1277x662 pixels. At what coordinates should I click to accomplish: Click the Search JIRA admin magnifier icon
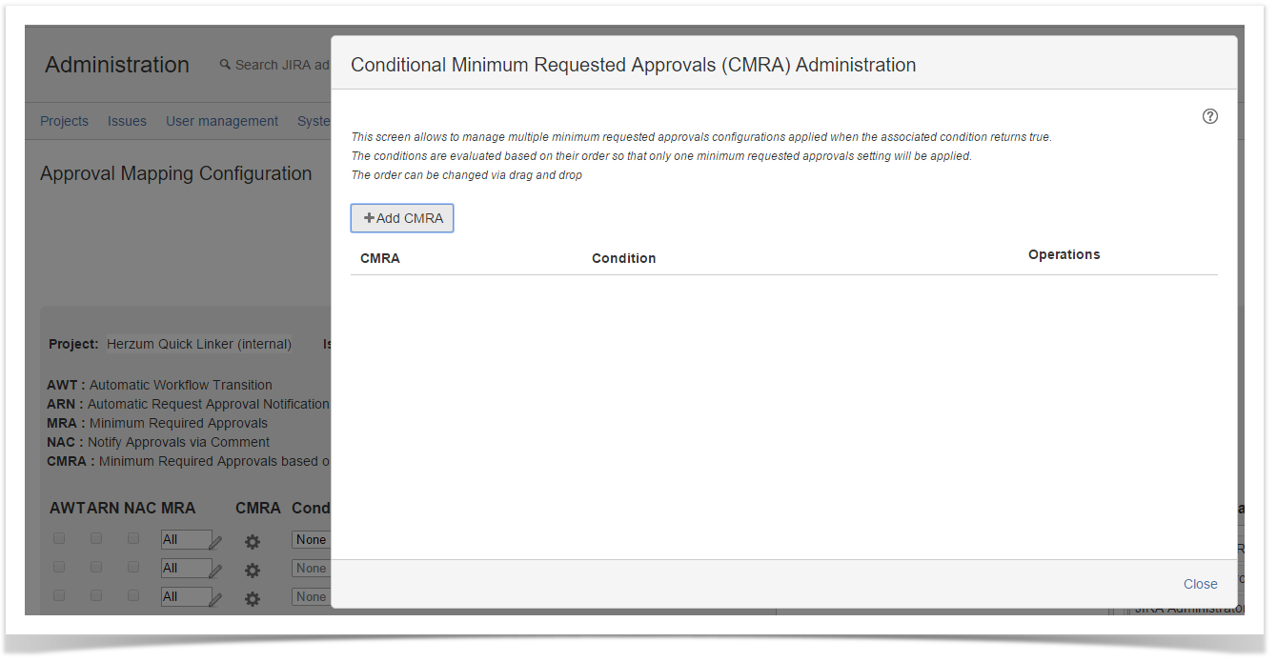[225, 65]
